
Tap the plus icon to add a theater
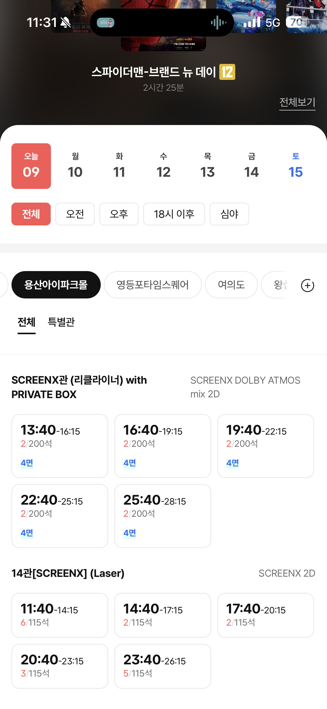(307, 285)
